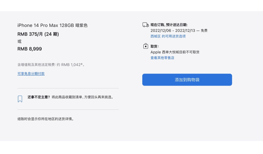This screenshot has width=263, height=154.
Task: Follow the 查看其他零售店 link
Action: click(162, 58)
